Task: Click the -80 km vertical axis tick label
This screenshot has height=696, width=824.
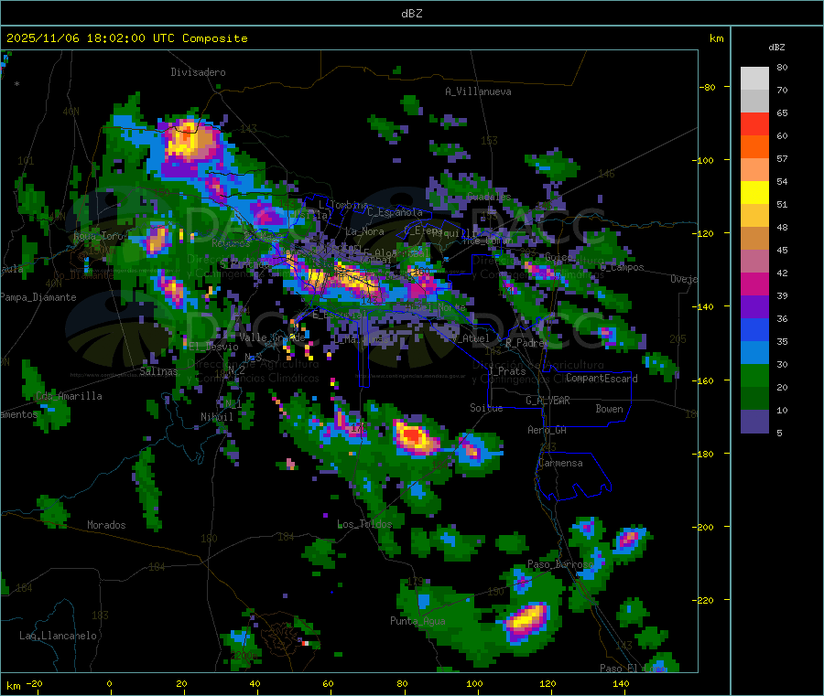Action: click(706, 87)
